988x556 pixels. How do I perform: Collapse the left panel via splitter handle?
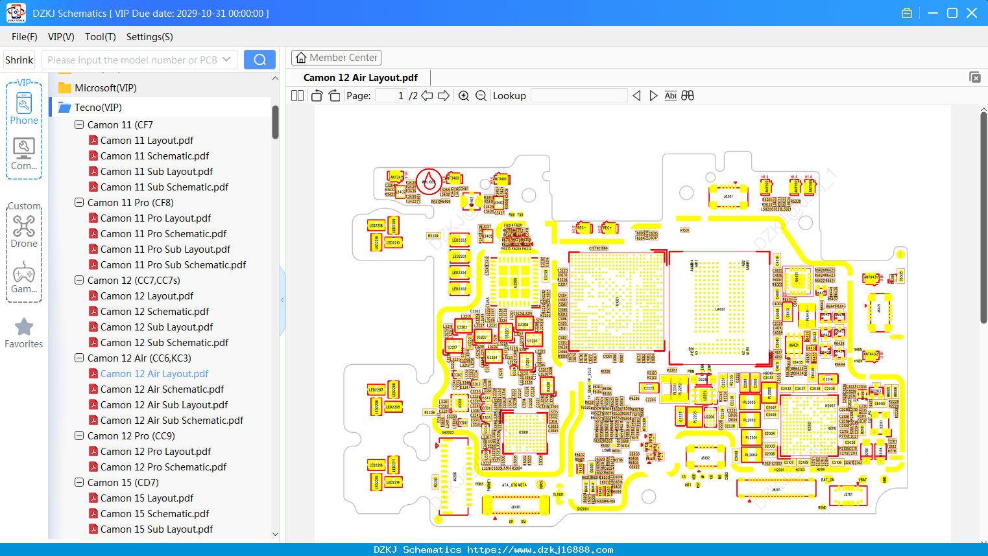point(282,299)
